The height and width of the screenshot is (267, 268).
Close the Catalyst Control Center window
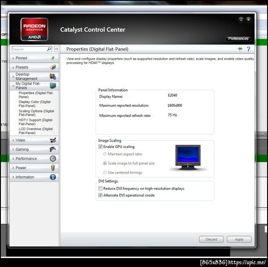click(248, 20)
